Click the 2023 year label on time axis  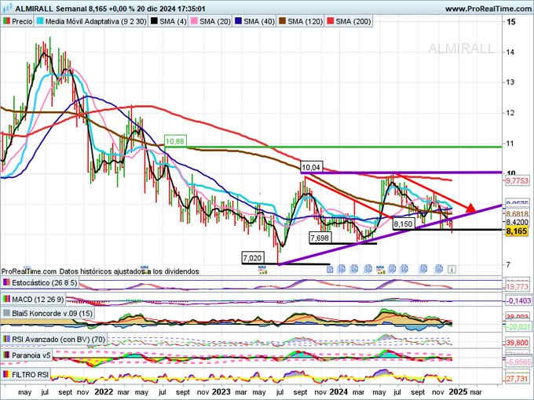click(x=221, y=391)
